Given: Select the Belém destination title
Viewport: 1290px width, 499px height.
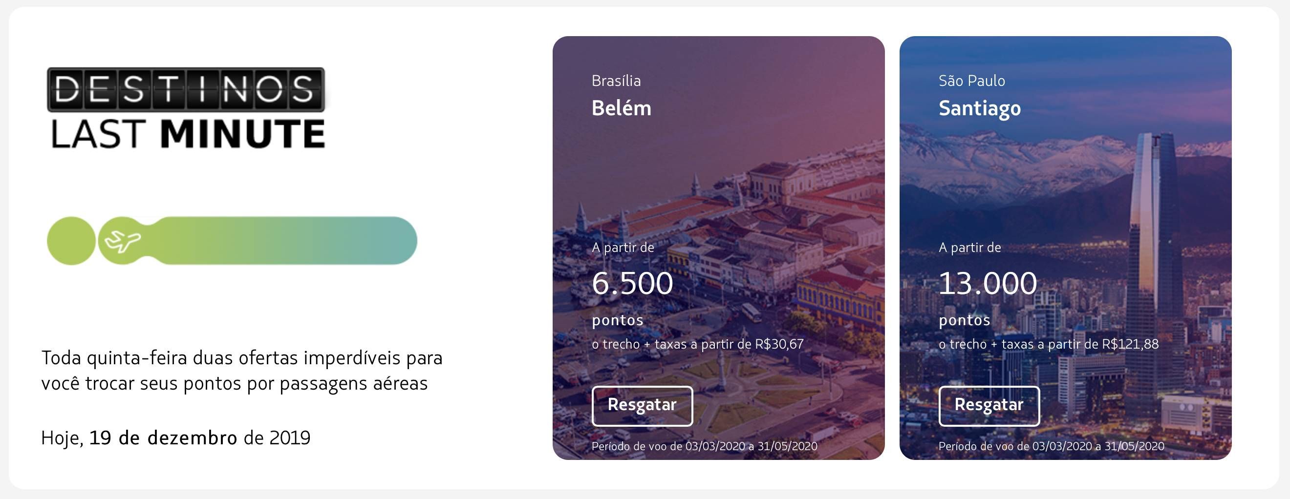Looking at the screenshot, I should pos(622,108).
